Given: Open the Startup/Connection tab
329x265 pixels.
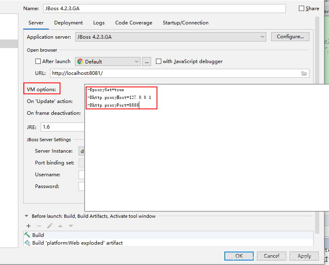Looking at the screenshot, I should point(186,23).
